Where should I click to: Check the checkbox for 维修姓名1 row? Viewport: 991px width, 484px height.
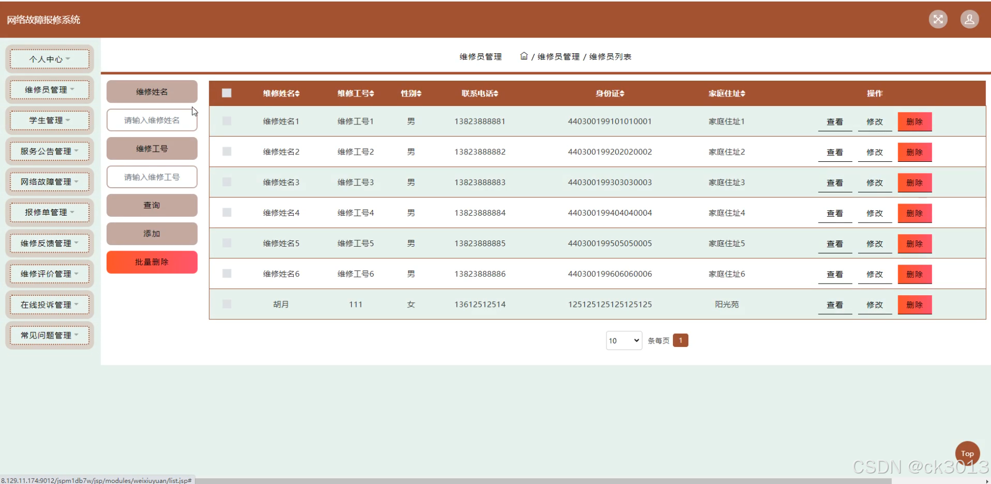click(226, 121)
